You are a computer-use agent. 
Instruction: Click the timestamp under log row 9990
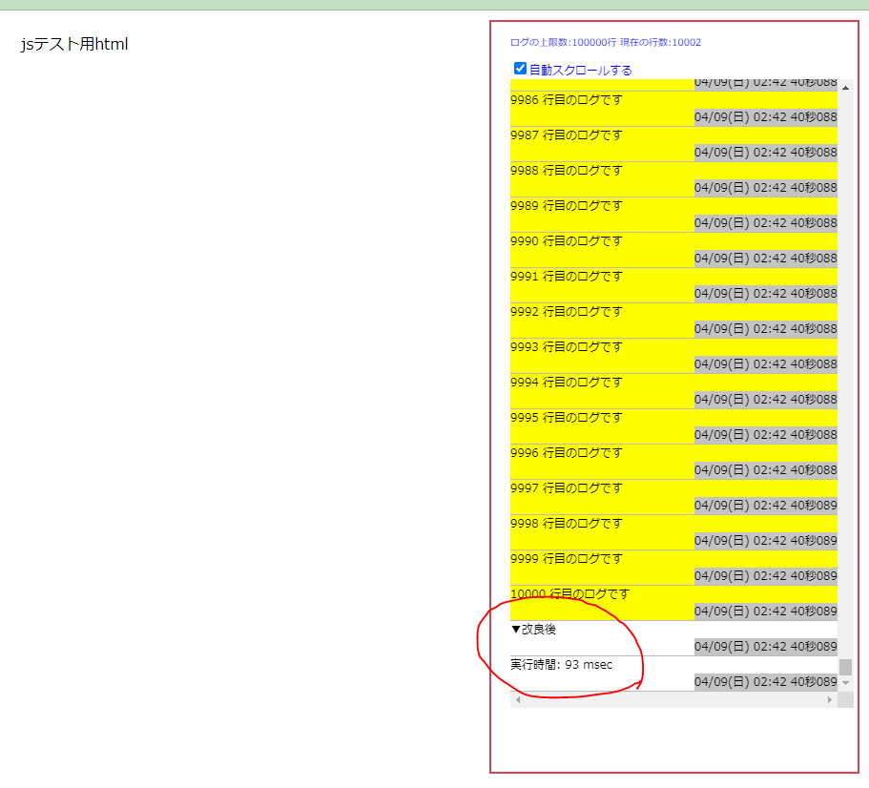pyautogui.click(x=765, y=259)
